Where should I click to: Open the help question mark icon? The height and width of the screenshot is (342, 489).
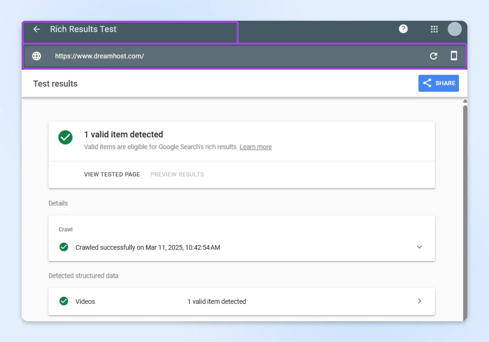[x=403, y=29]
